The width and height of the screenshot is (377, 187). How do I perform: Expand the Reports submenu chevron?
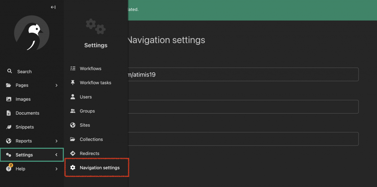pos(56,141)
